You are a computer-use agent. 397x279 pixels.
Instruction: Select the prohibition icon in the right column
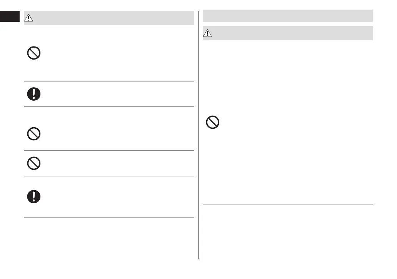pos(213,122)
